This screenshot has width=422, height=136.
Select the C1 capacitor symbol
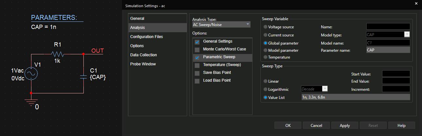pyautogui.click(x=83, y=76)
